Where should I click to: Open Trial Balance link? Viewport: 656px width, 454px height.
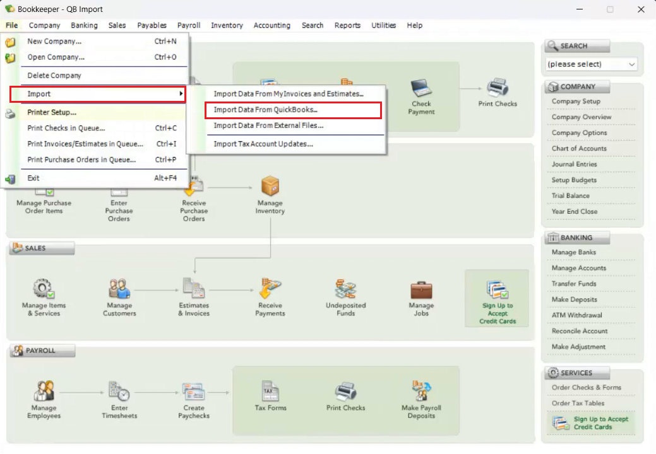(x=570, y=195)
